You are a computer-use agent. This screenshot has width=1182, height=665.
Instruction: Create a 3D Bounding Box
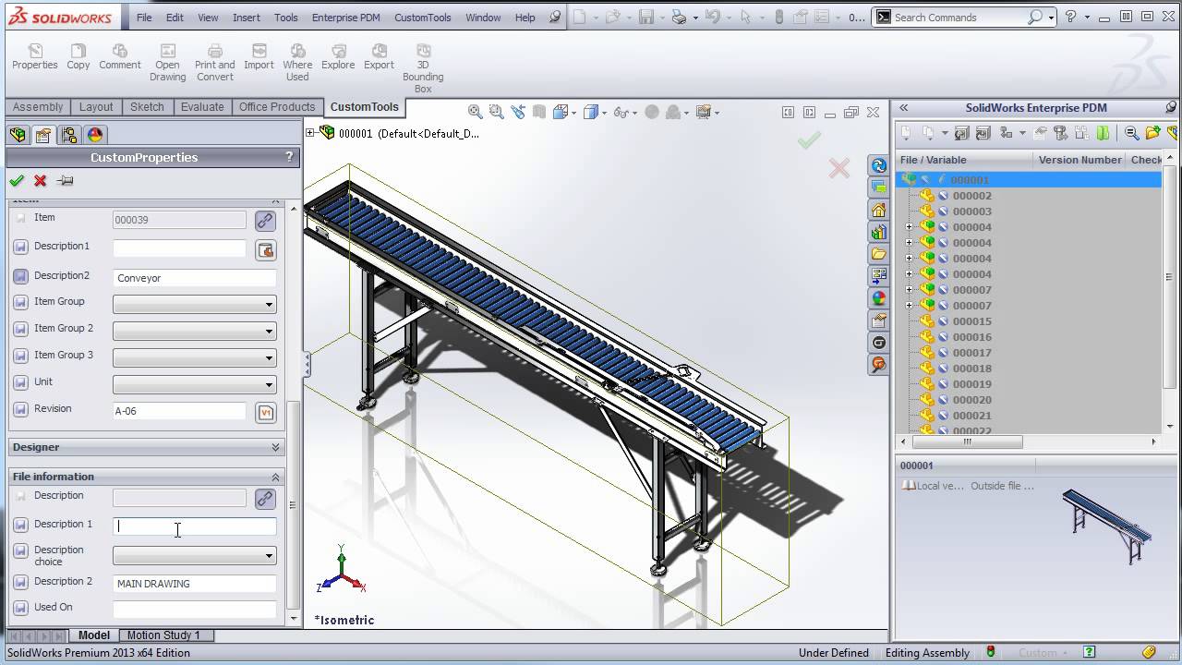(423, 68)
